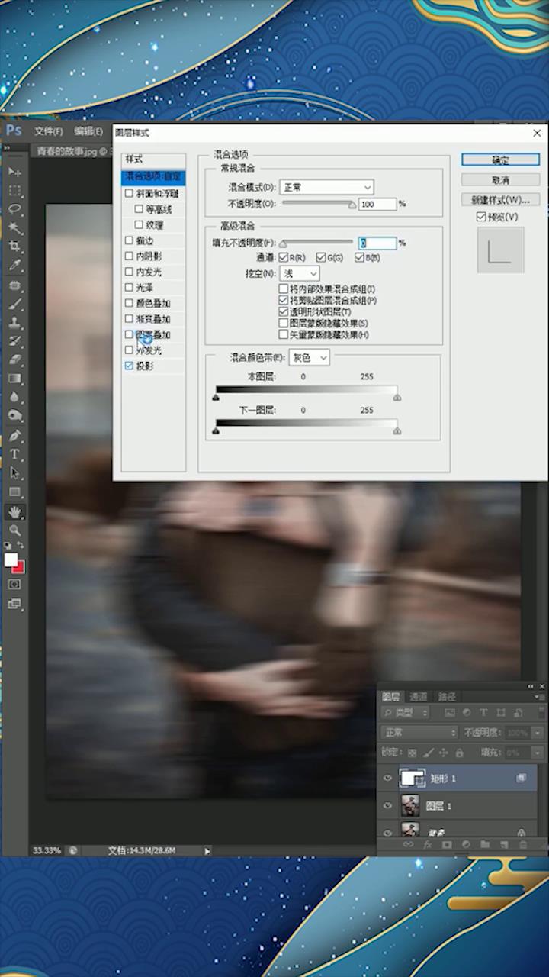Image resolution: width=549 pixels, height=977 pixels.
Task: Enable the 描边 style checkbox
Action: point(129,240)
